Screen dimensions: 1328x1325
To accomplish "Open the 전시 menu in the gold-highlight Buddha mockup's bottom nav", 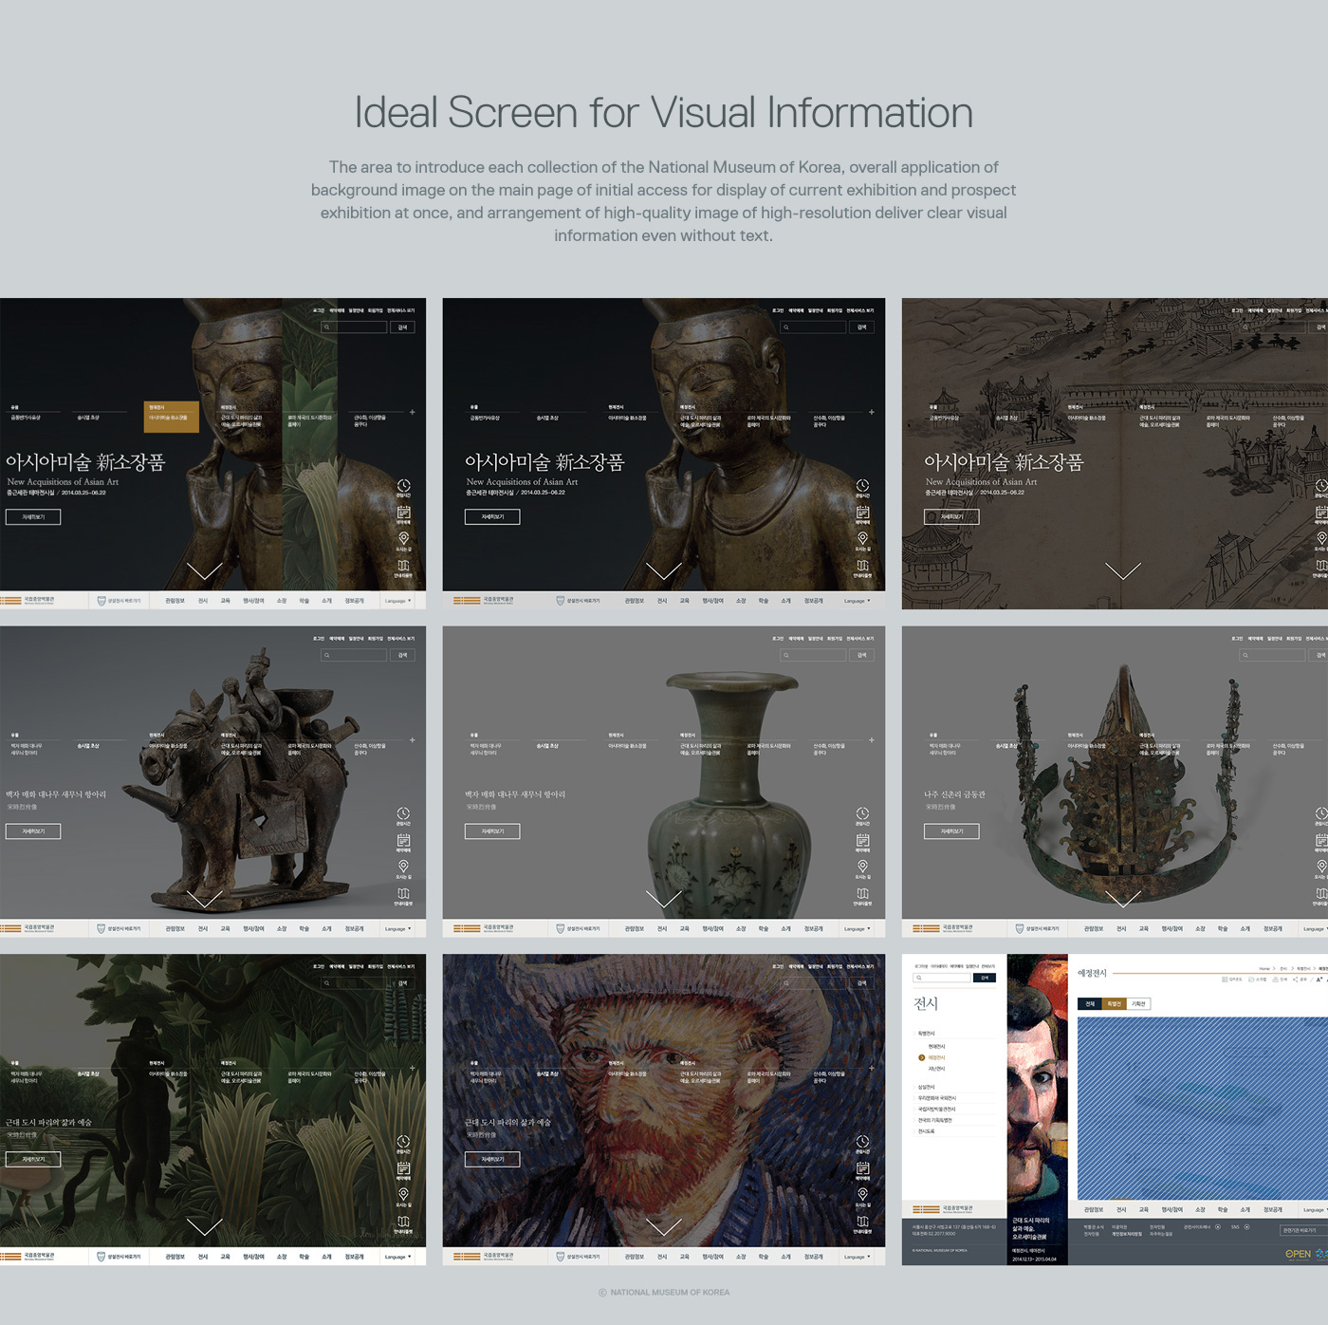I will [x=203, y=601].
